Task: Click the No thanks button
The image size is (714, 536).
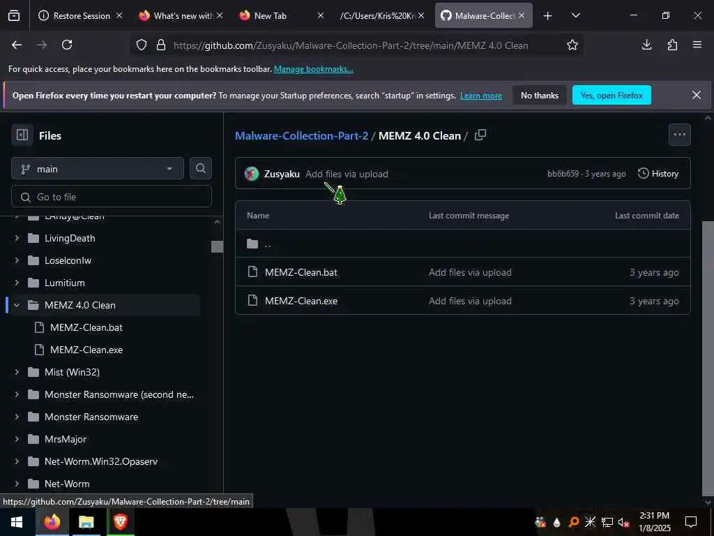Action: click(540, 95)
